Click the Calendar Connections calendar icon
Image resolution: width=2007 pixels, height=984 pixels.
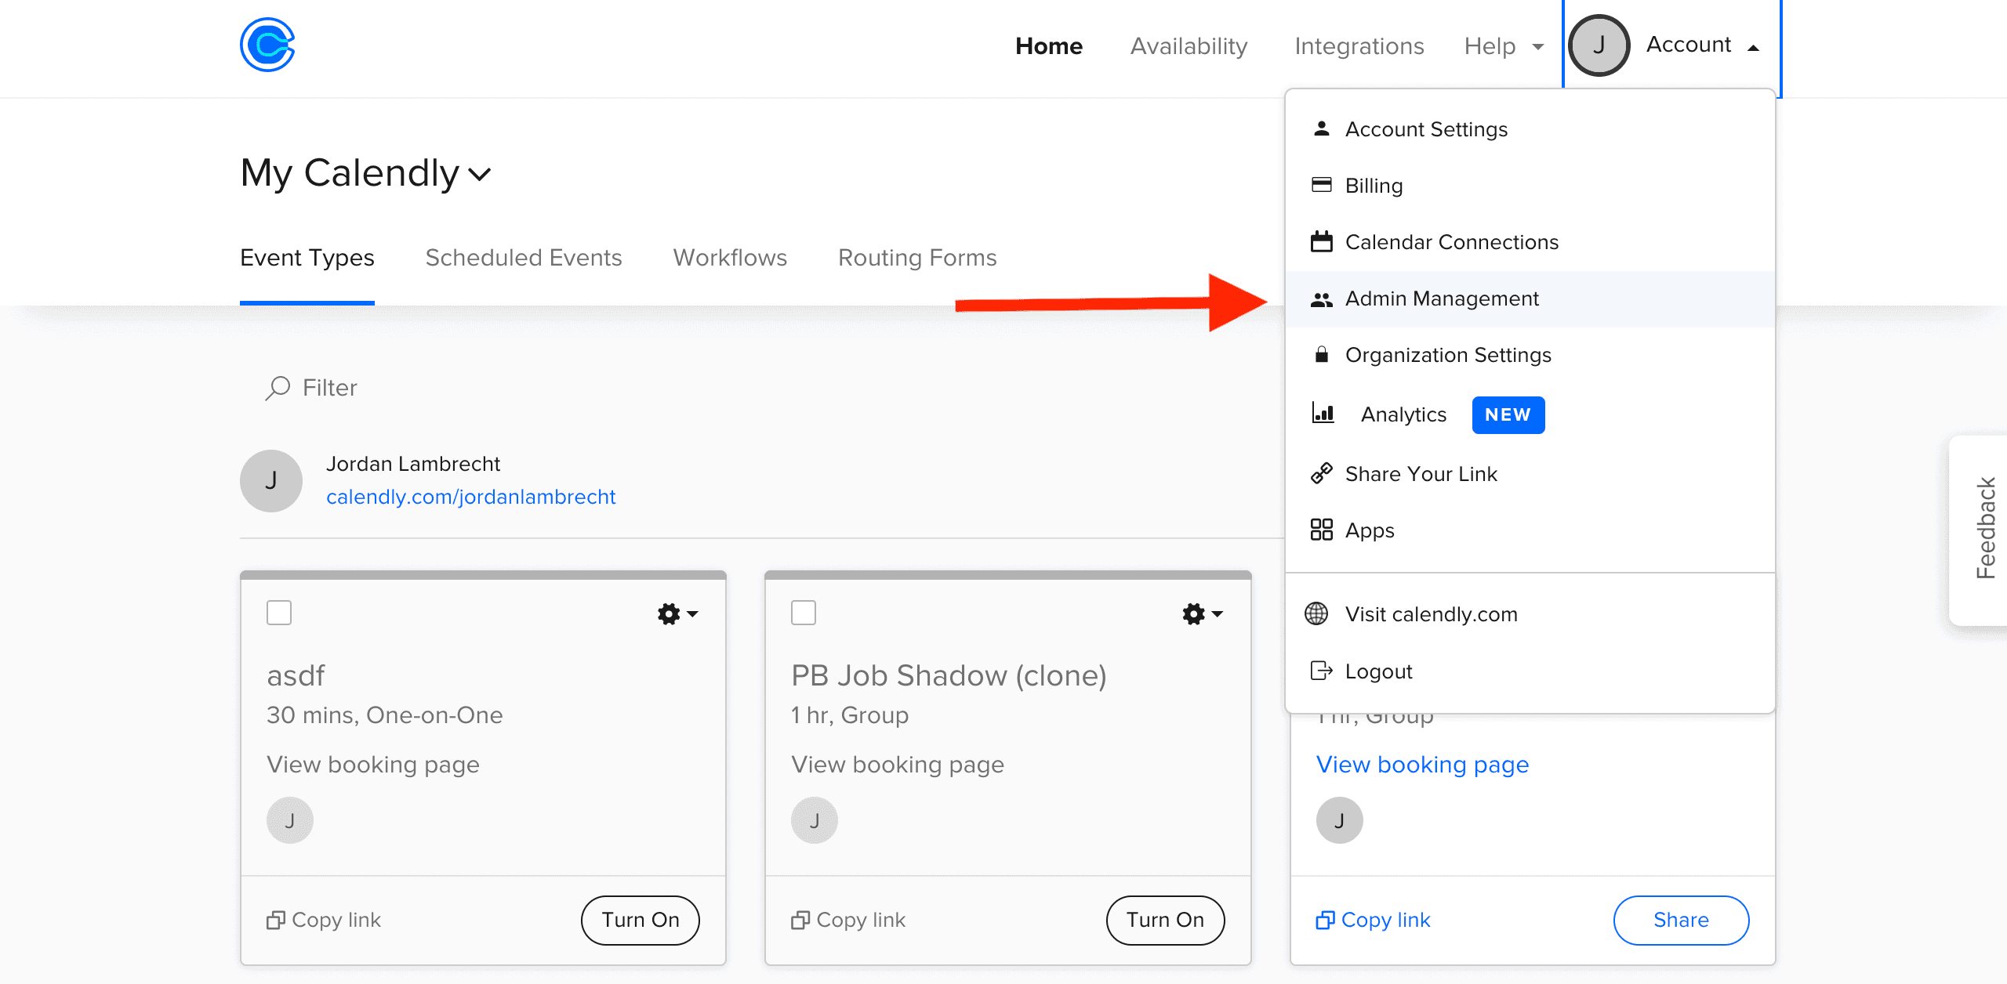(1322, 241)
